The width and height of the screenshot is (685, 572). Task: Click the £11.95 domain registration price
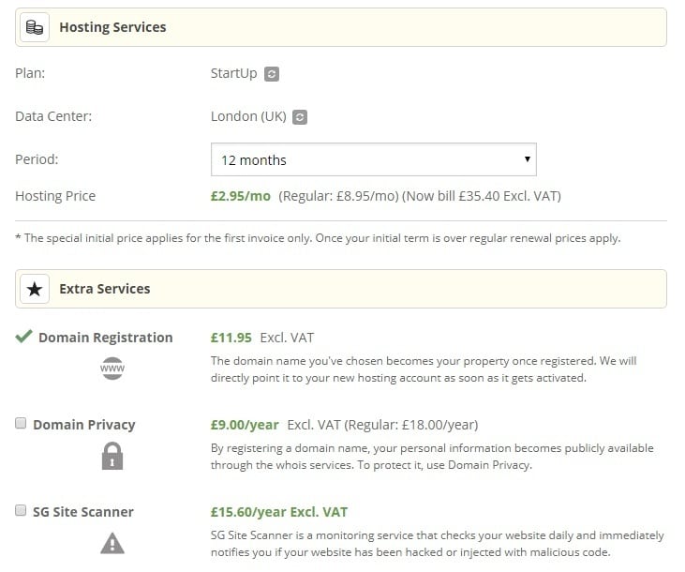coord(231,338)
